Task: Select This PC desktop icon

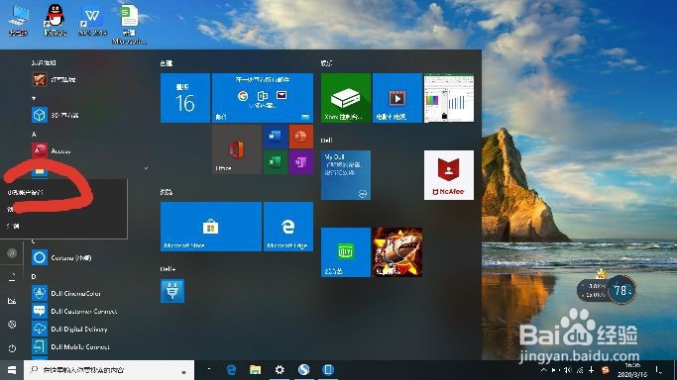Action: point(18,20)
